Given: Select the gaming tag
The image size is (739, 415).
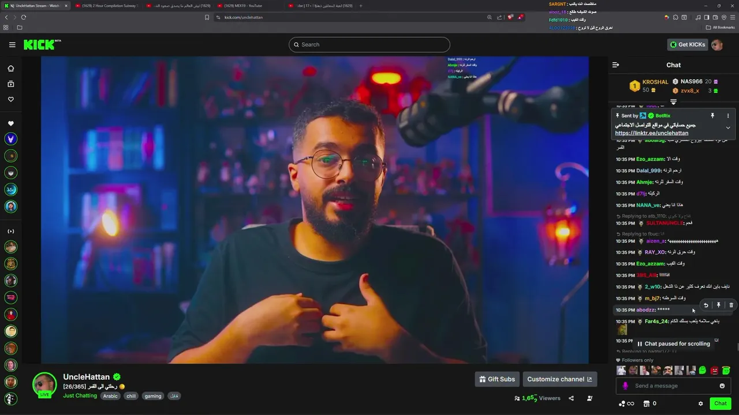Looking at the screenshot, I should (x=153, y=396).
